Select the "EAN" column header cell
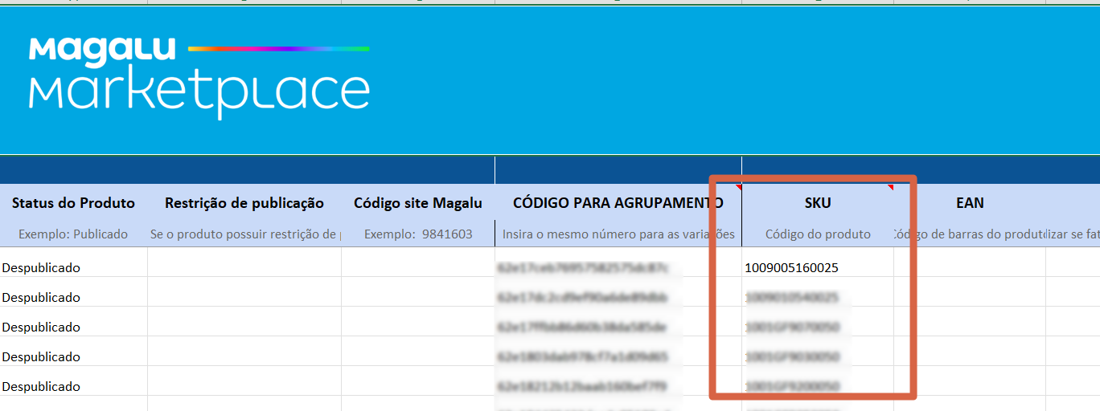 pos(970,203)
